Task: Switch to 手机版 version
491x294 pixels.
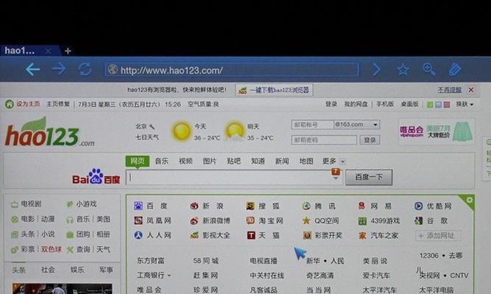Action: [385, 104]
